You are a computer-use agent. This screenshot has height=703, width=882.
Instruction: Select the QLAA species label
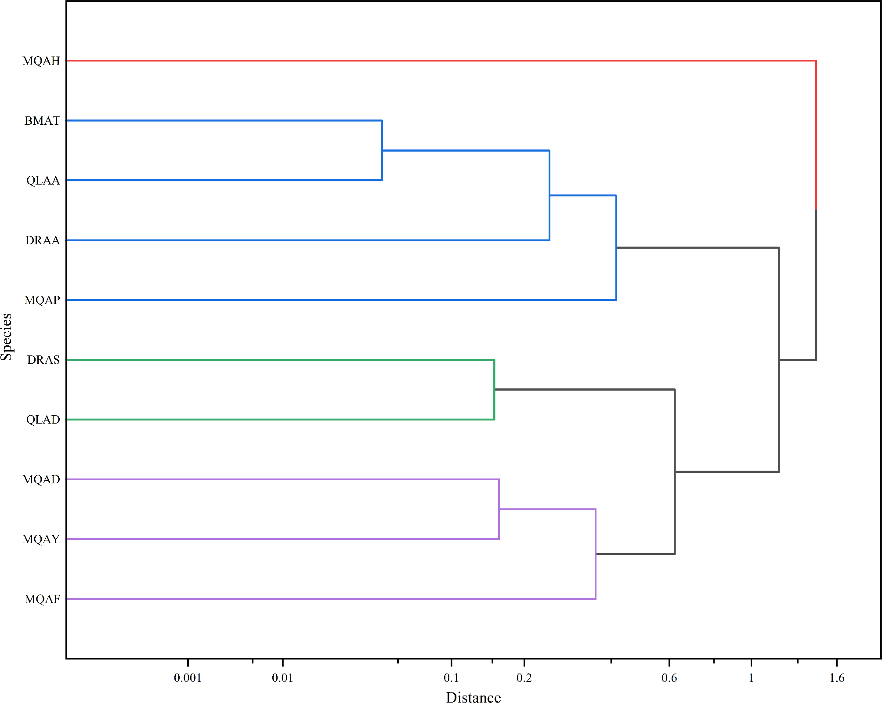coord(43,180)
